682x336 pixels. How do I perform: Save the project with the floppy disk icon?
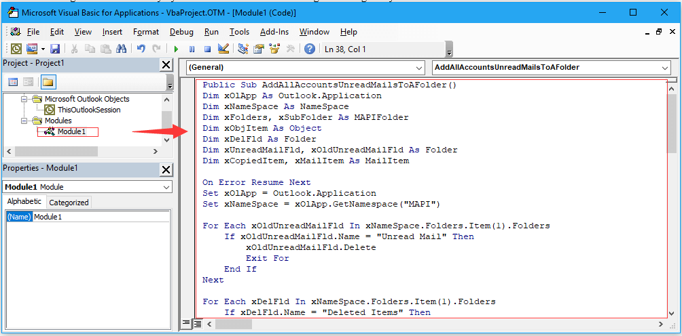(55, 49)
